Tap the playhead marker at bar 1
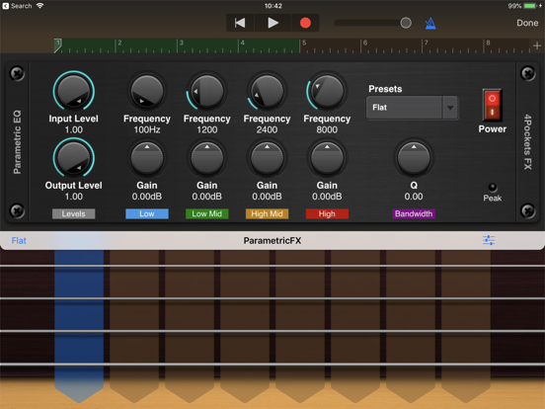 click(57, 45)
